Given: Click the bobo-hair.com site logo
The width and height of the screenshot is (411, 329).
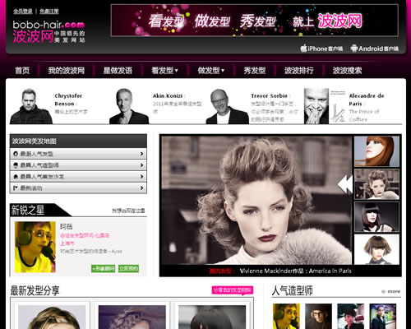Looking at the screenshot, I should [48, 32].
